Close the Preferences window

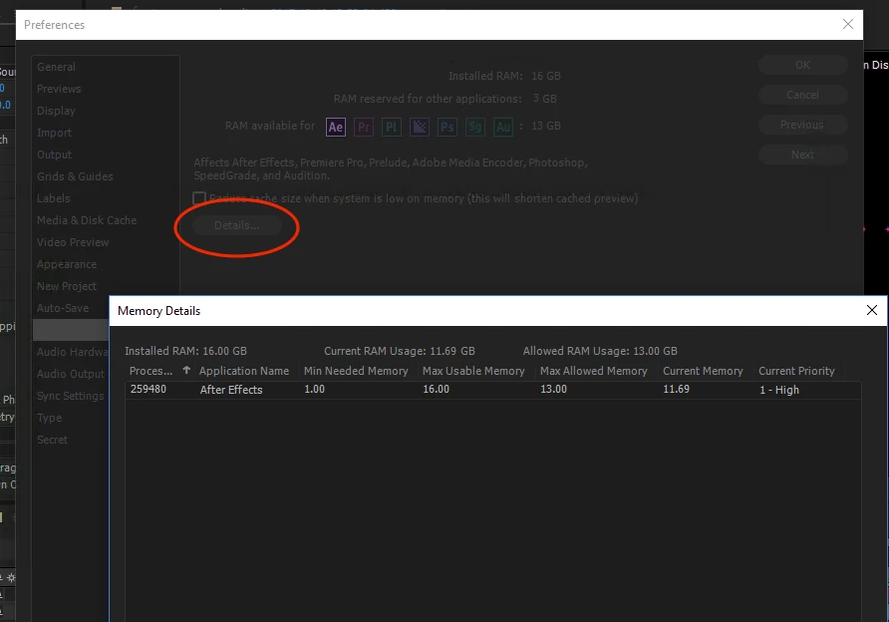click(848, 24)
